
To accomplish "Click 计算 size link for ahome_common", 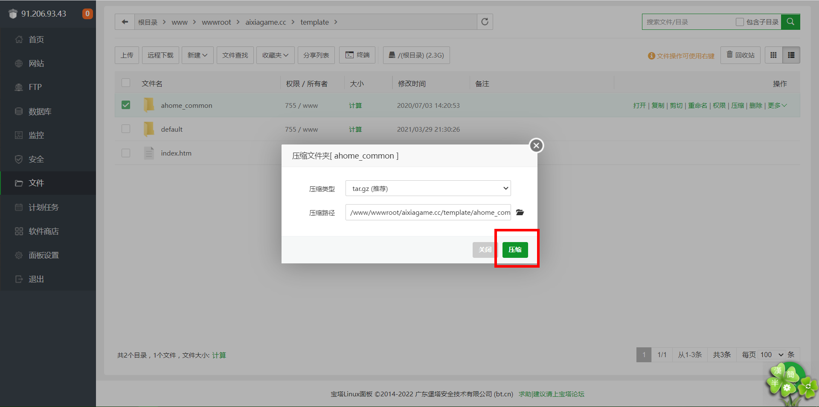I will pyautogui.click(x=355, y=105).
